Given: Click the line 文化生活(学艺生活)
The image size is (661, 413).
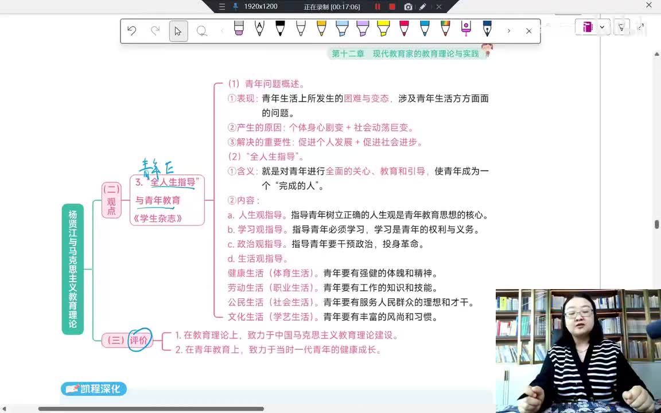Looking at the screenshot, I should tap(333, 317).
